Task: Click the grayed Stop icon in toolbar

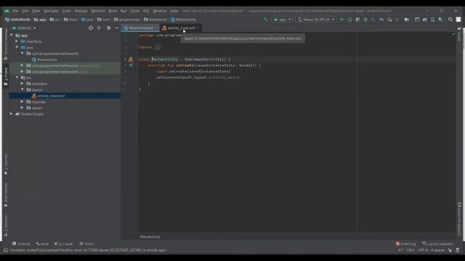Action: pyautogui.click(x=397, y=20)
